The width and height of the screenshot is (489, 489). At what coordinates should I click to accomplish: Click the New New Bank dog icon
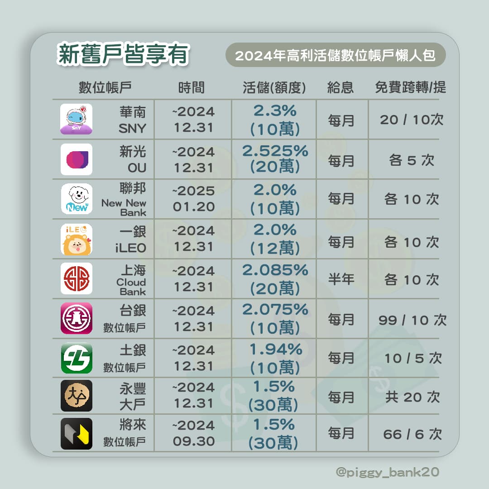point(77,199)
